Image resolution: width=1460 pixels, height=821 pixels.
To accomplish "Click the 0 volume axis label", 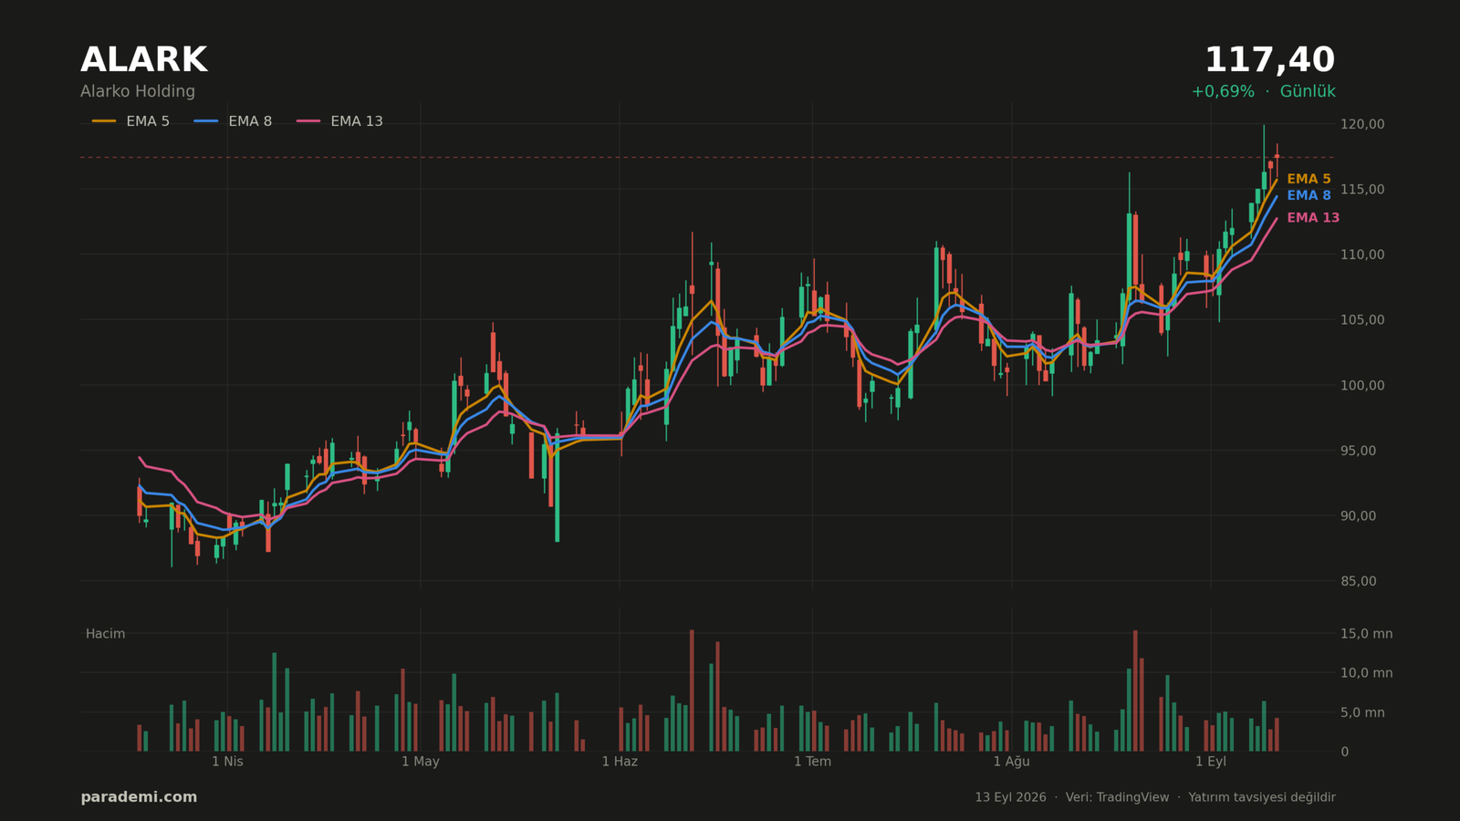I will pyautogui.click(x=1345, y=752).
